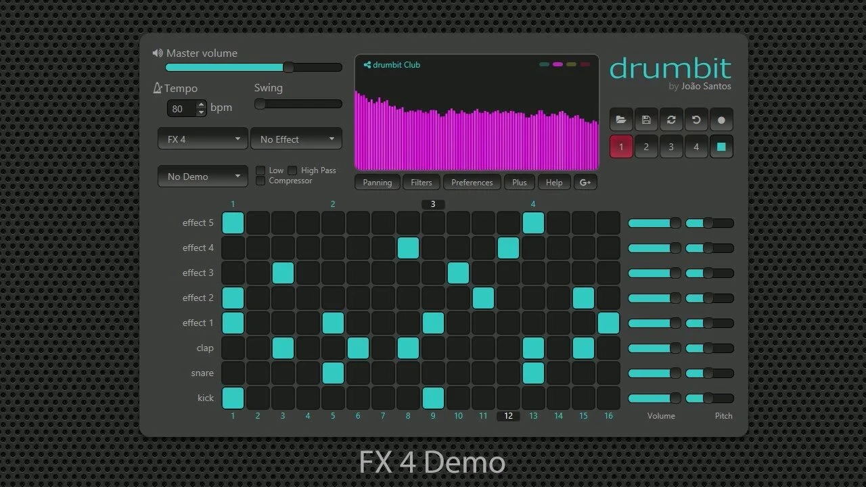Click the master volume speaker icon
Viewport: 866px width, 487px height.
click(158, 53)
